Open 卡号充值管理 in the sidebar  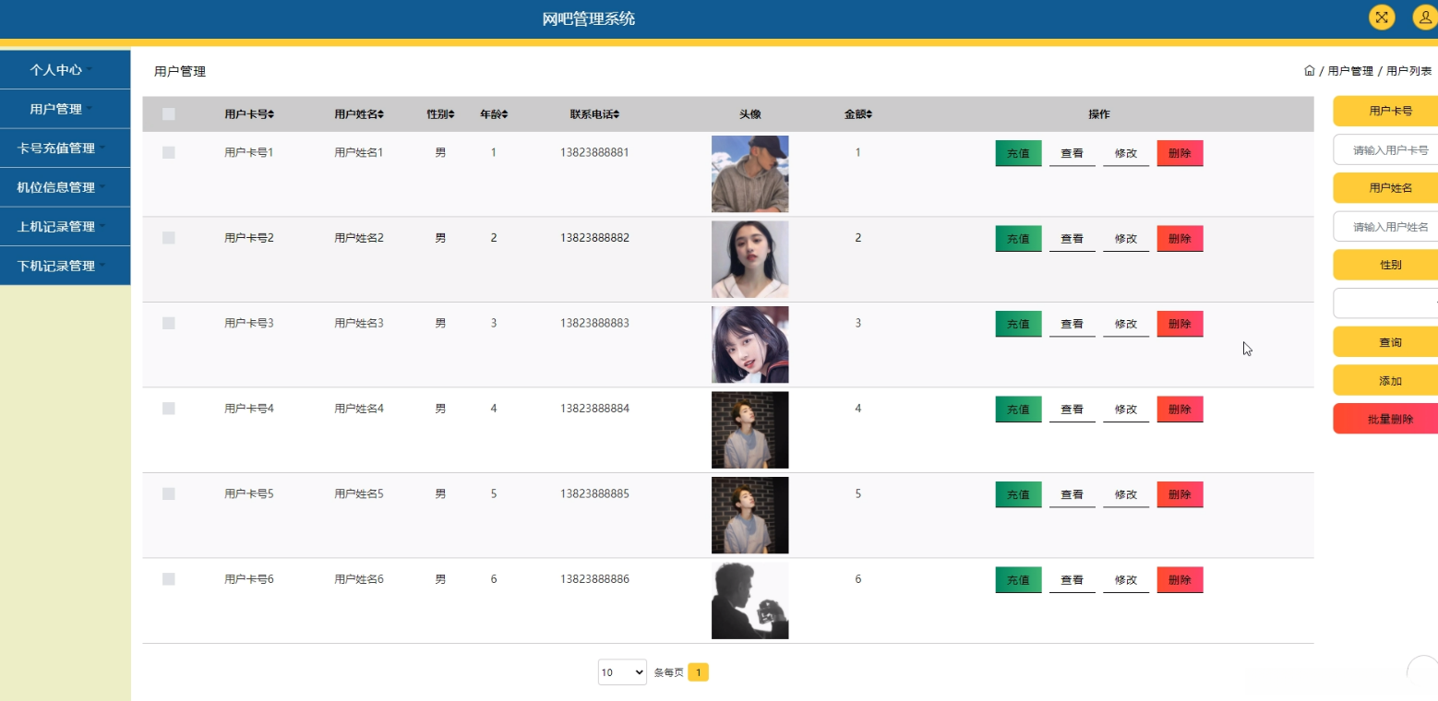point(65,149)
